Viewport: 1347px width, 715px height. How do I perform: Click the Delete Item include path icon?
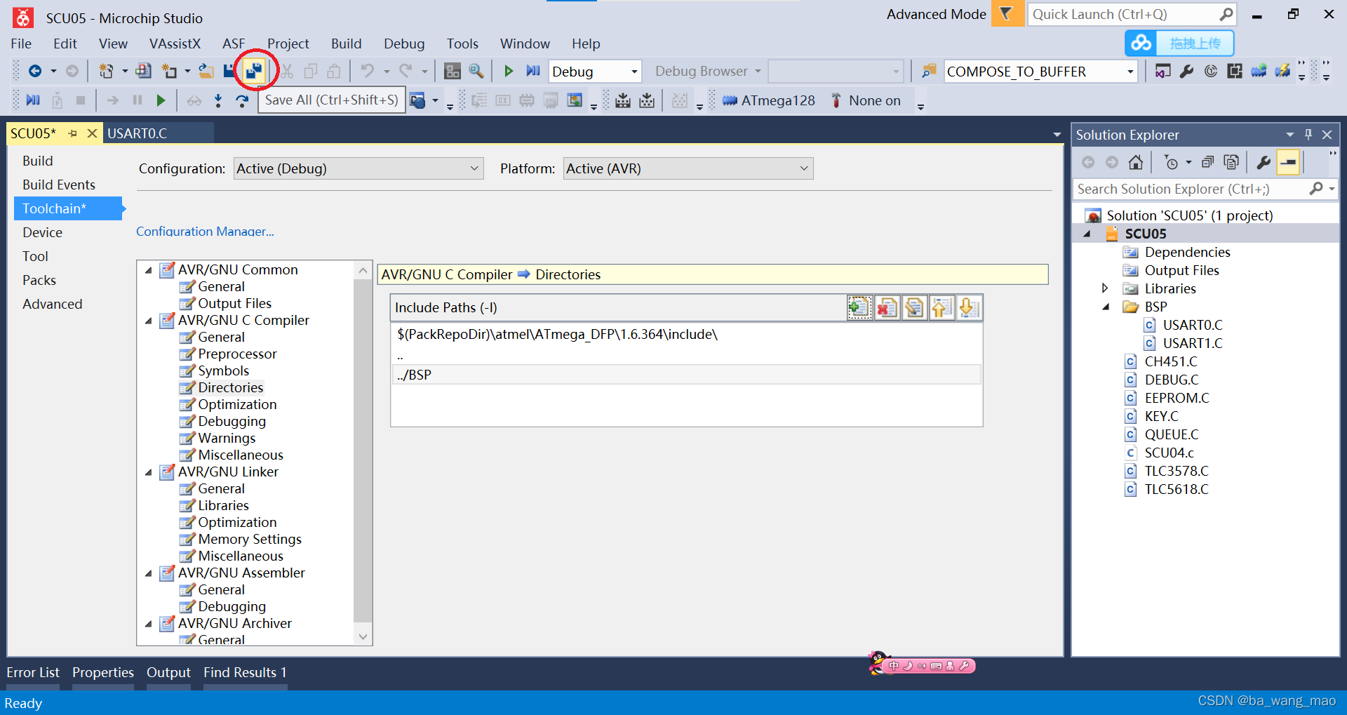(x=887, y=307)
